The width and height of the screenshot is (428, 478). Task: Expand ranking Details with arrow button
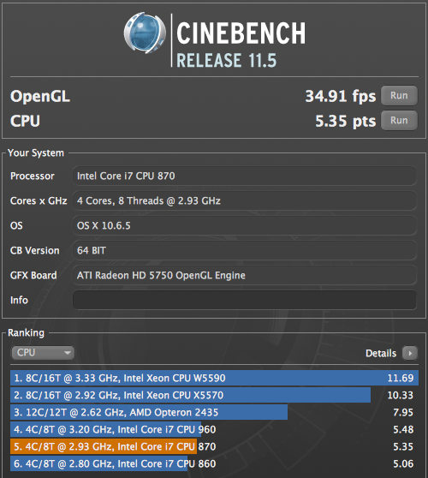click(410, 353)
